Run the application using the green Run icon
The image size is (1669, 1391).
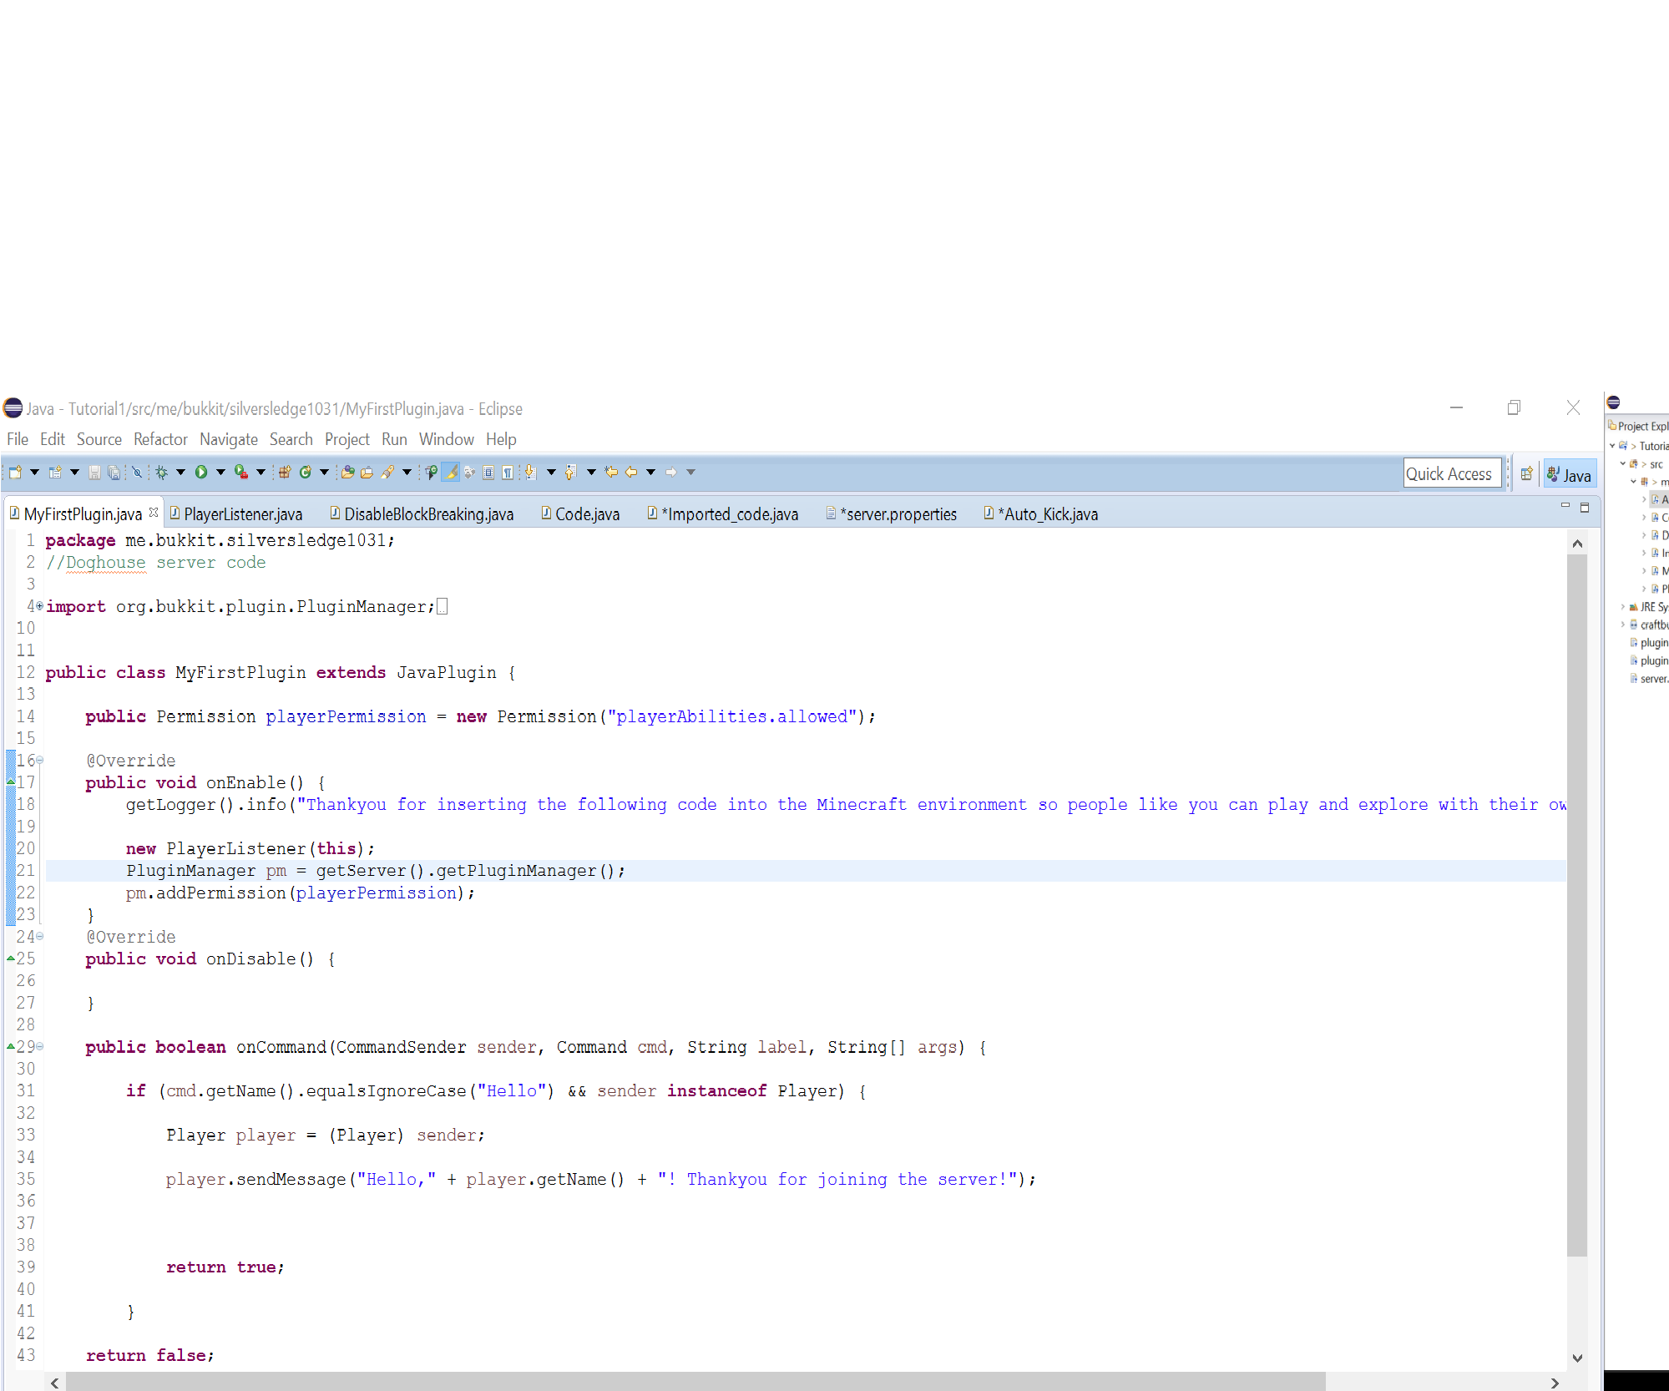pyautogui.click(x=200, y=472)
